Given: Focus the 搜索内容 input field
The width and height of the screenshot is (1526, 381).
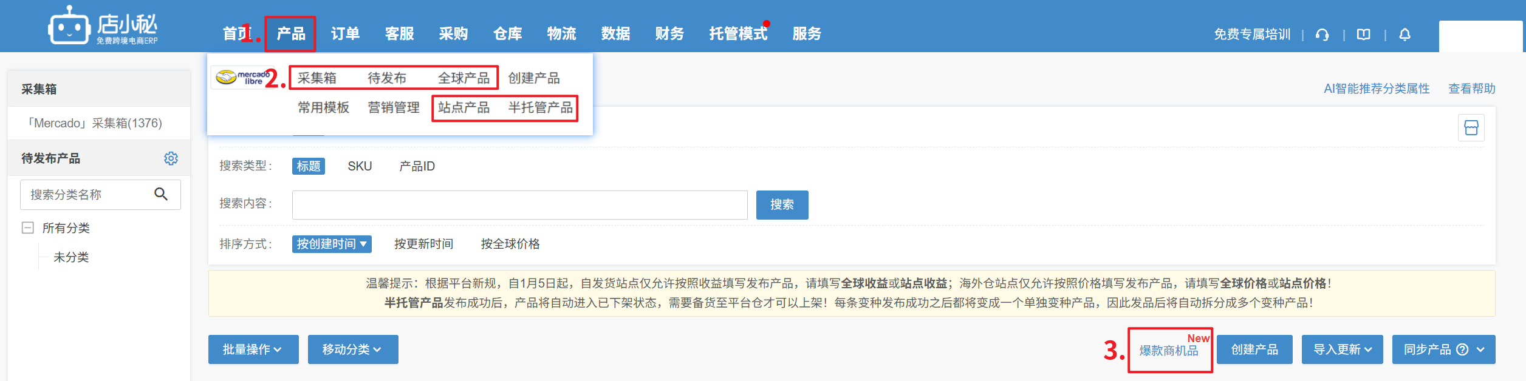Looking at the screenshot, I should [520, 205].
